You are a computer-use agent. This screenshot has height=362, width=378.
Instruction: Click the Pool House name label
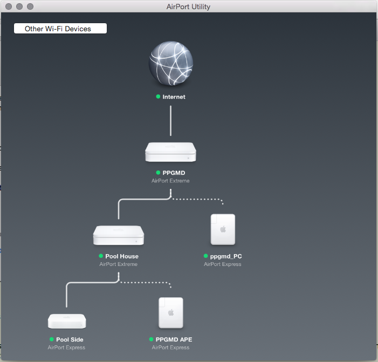pyautogui.click(x=122, y=256)
